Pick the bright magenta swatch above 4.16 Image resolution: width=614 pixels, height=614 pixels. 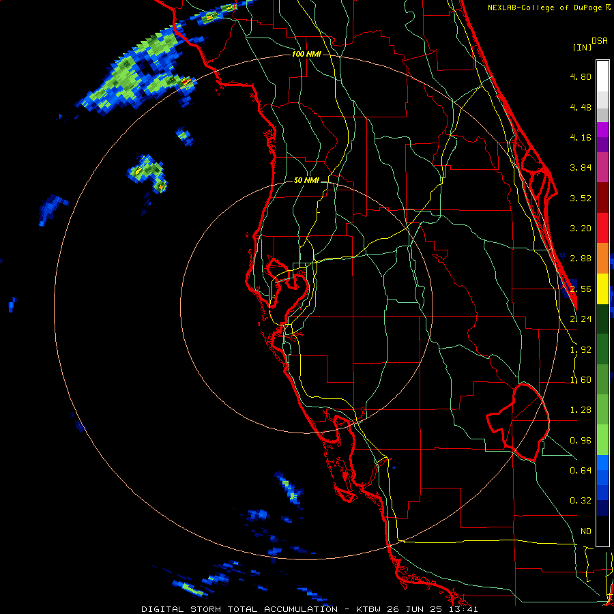[602, 130]
